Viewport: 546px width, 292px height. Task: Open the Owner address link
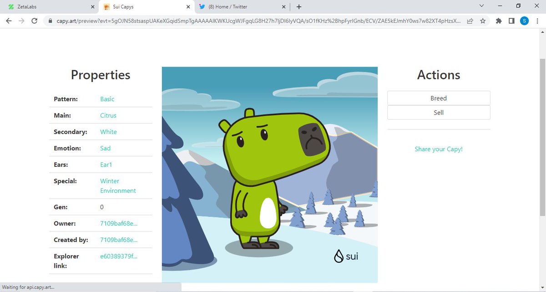119,223
